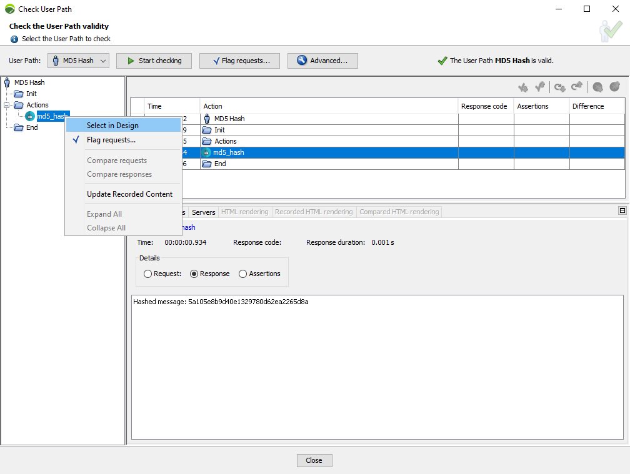Open the Advanced settings button
This screenshot has height=474, width=630.
tap(322, 61)
